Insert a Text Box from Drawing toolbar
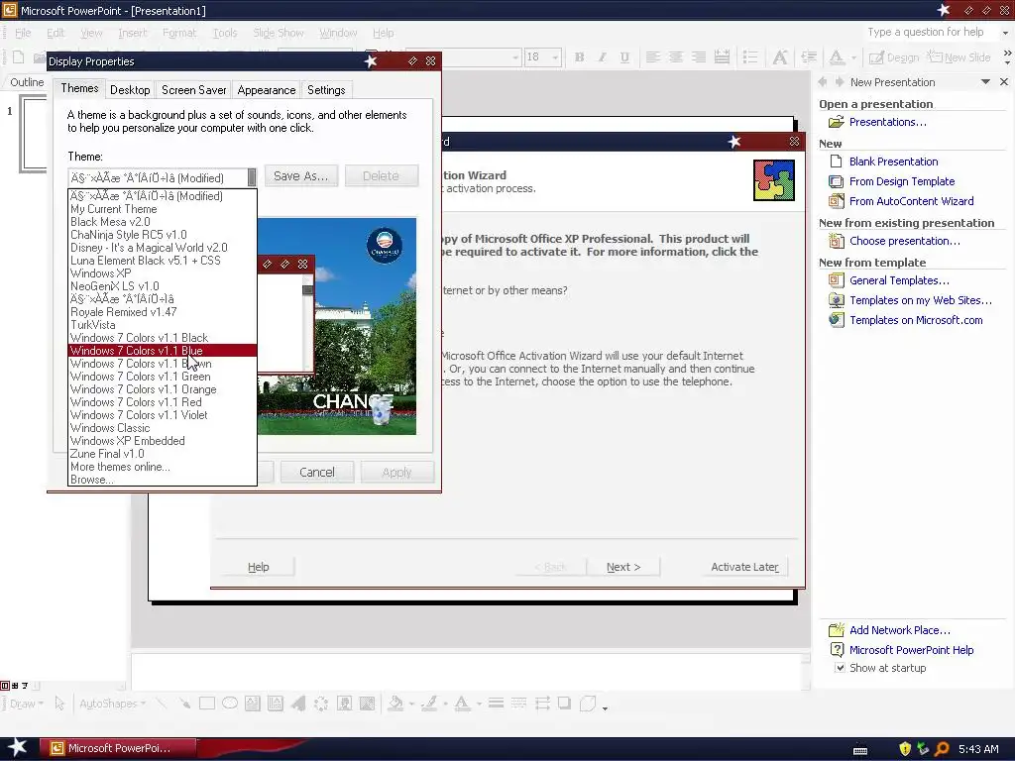 [253, 704]
